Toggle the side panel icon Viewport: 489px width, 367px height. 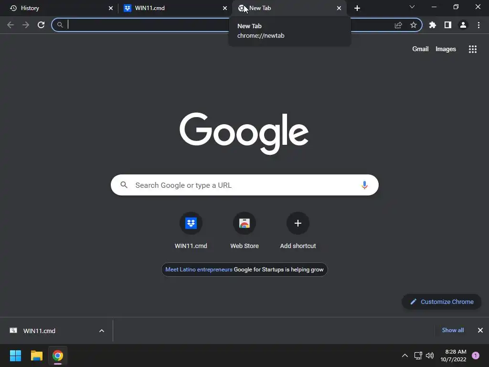(x=448, y=25)
